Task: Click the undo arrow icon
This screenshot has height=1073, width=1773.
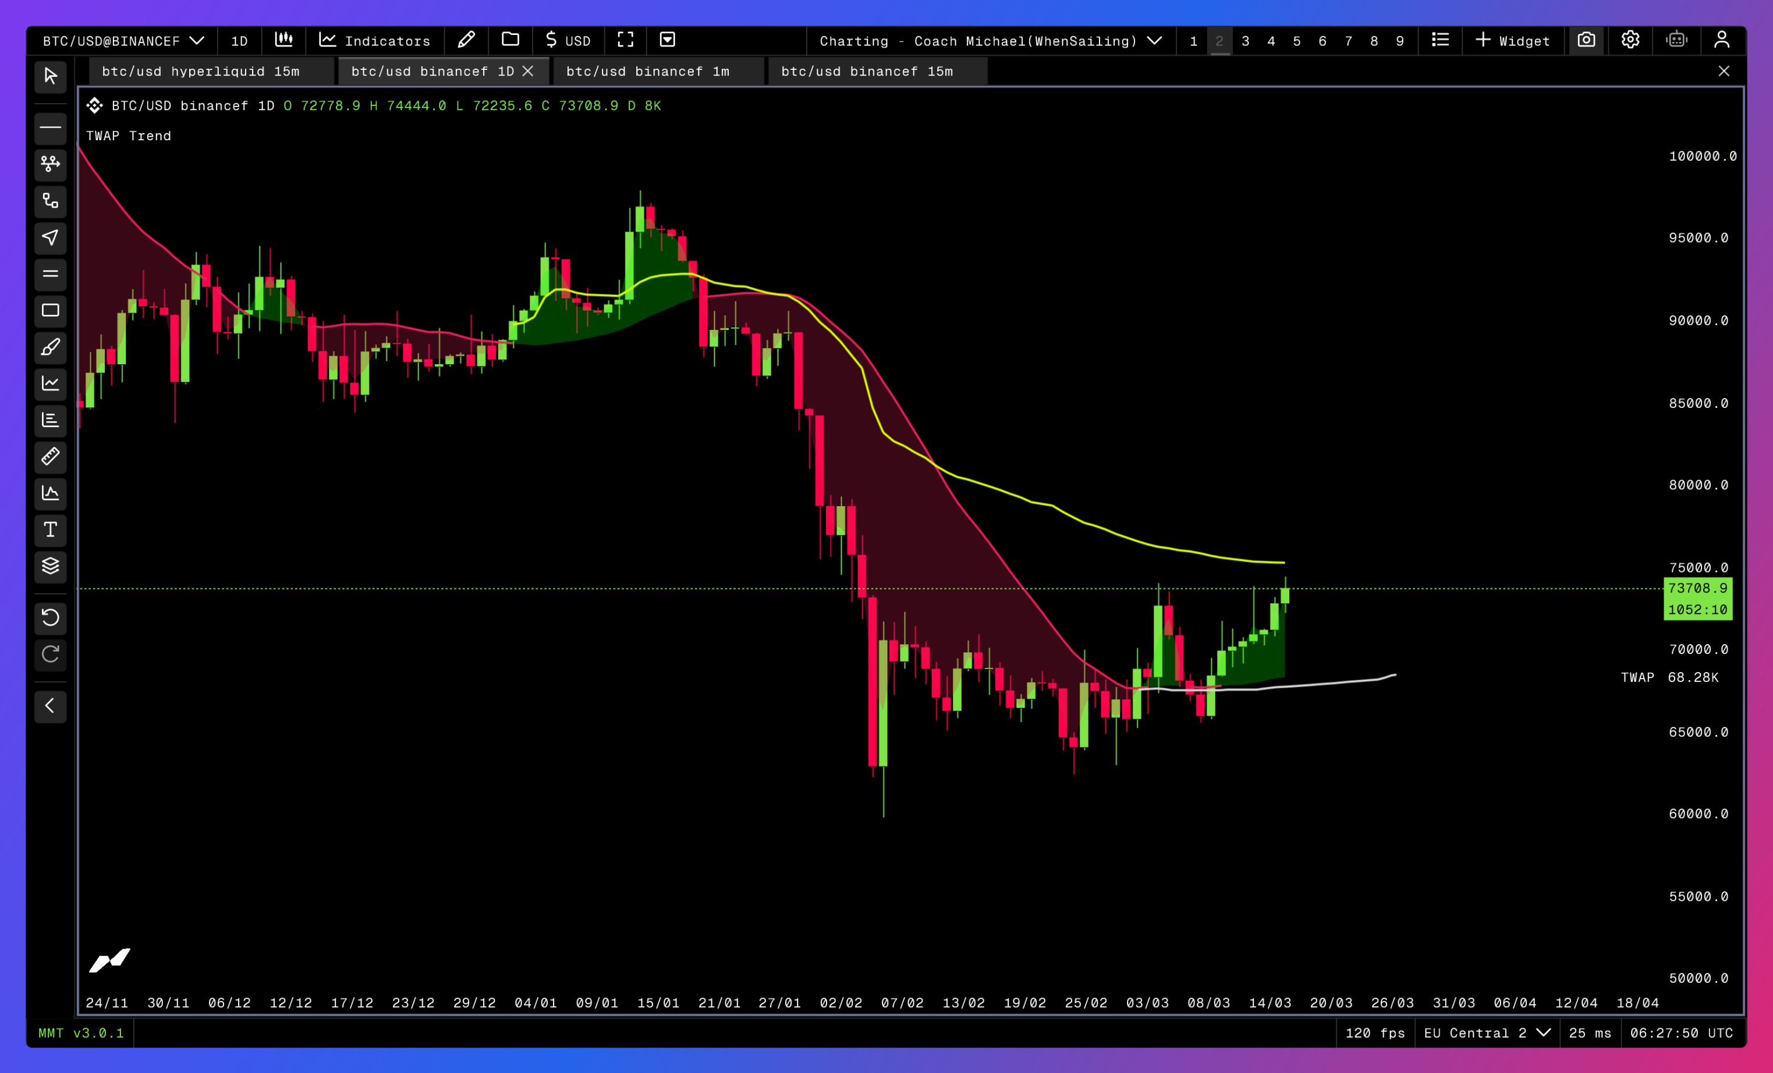Action: point(51,617)
